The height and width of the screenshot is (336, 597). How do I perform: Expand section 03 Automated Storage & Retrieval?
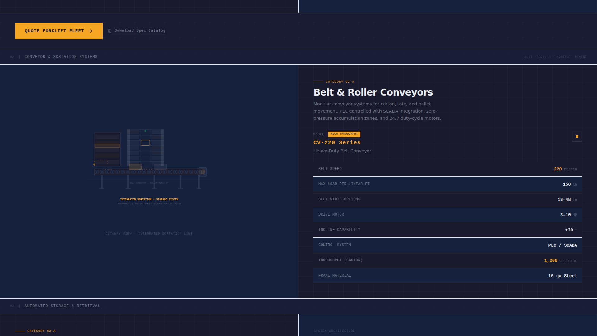62,306
